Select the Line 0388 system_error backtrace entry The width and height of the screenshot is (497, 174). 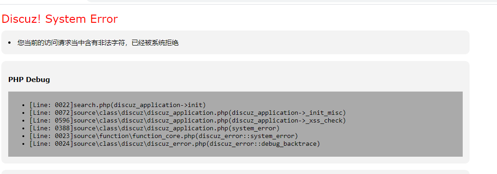pyautogui.click(x=155, y=128)
